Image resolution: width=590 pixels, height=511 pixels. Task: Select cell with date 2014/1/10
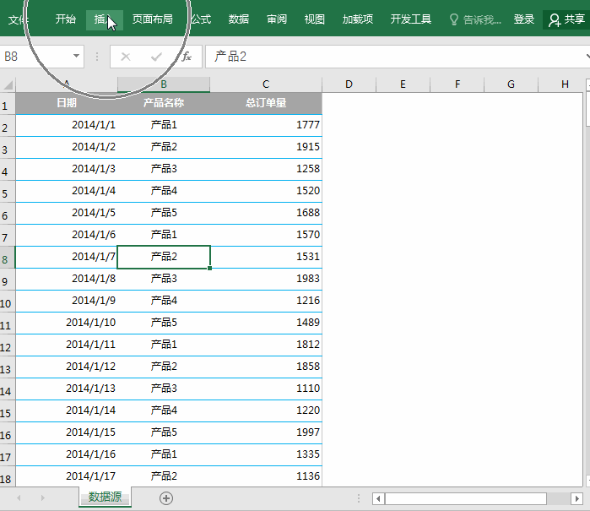(67, 323)
